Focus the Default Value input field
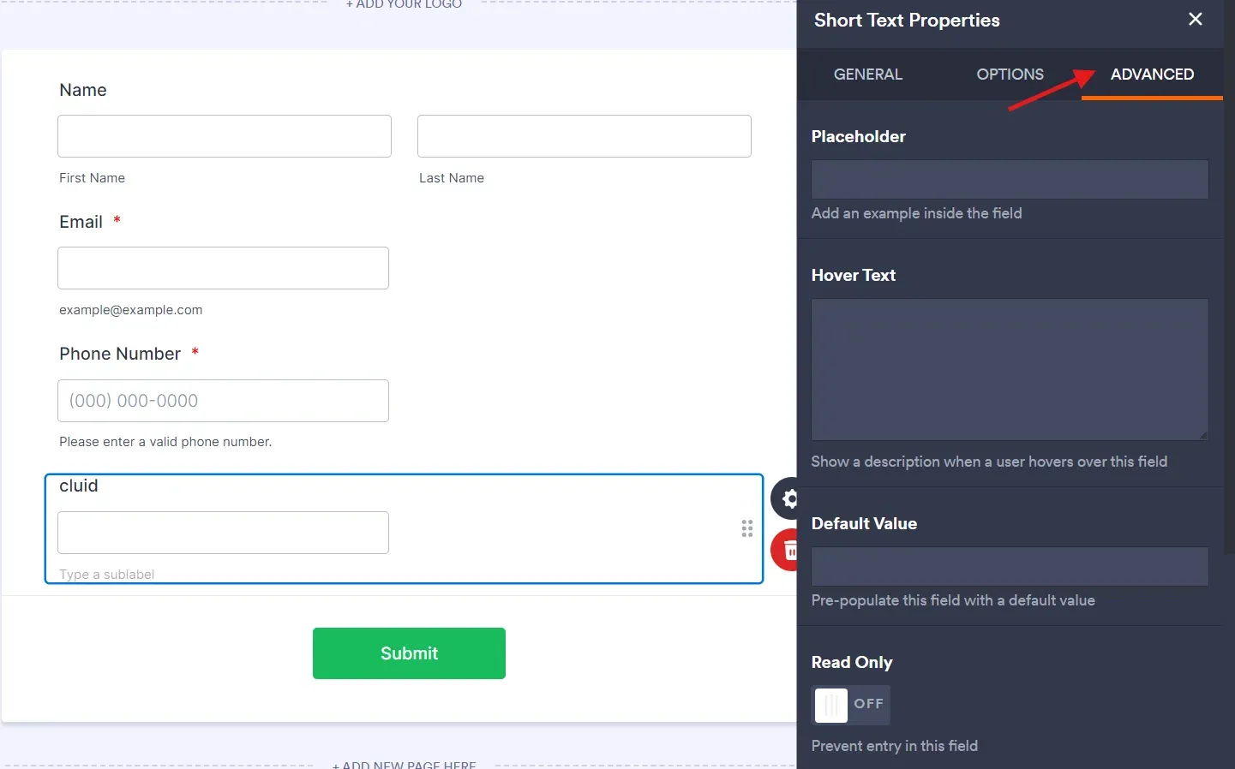Screen dimensions: 1235x769 1010,566
